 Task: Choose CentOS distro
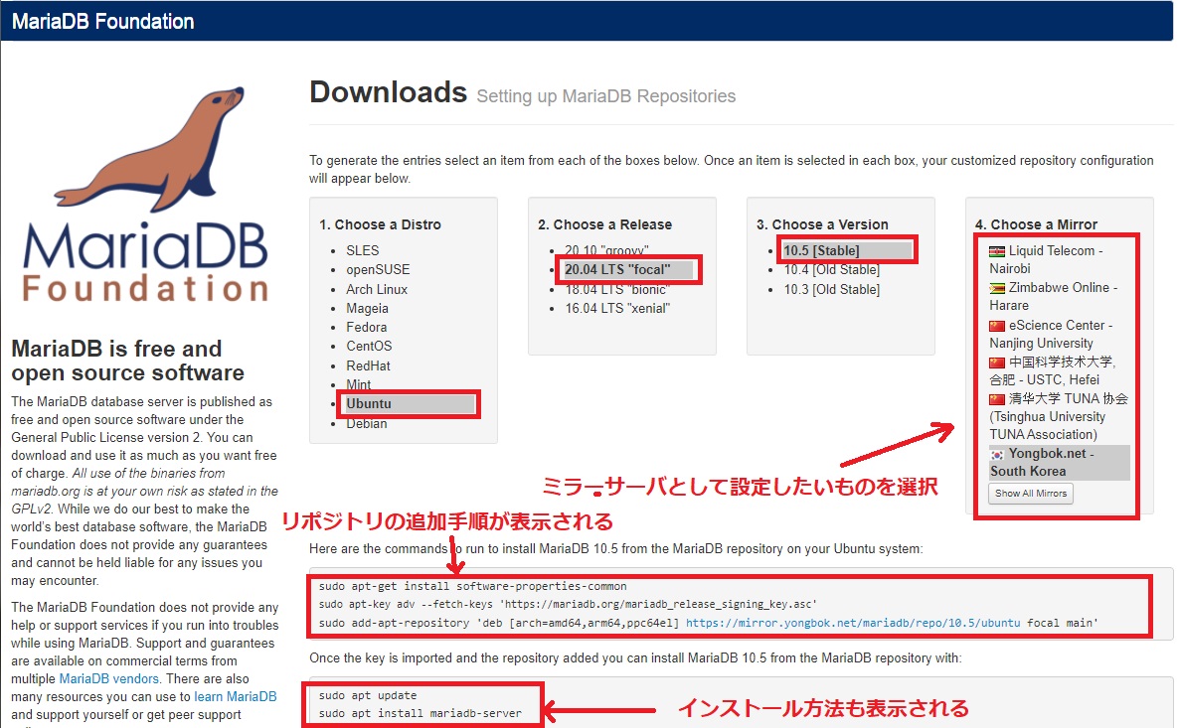coord(369,346)
